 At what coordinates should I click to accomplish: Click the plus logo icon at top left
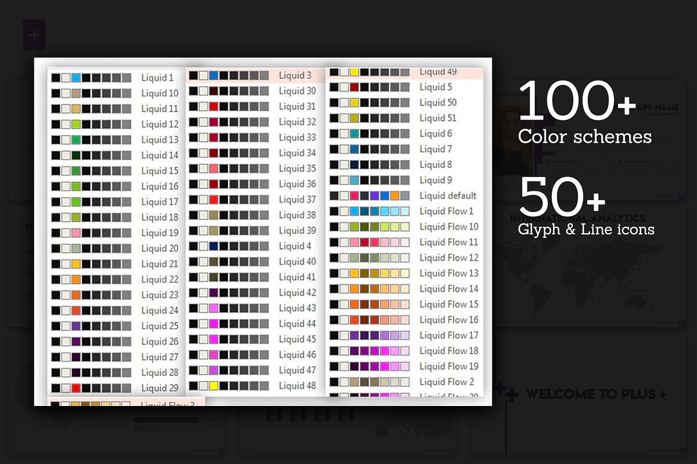point(34,35)
